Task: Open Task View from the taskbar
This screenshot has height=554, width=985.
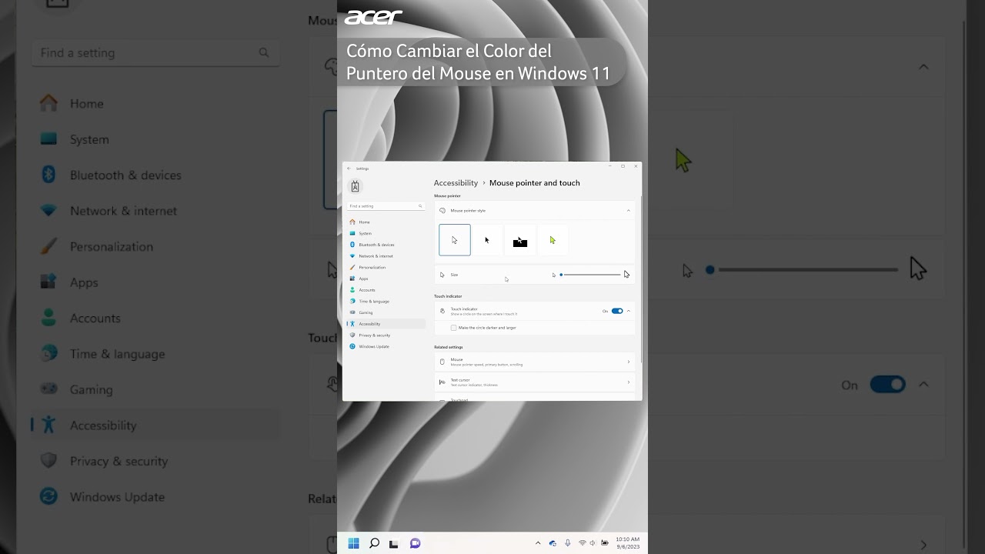Action: 394,543
